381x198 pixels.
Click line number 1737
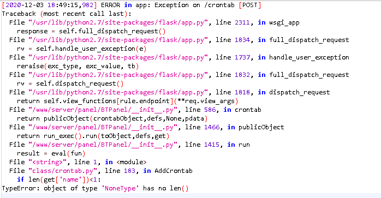coord(242,58)
